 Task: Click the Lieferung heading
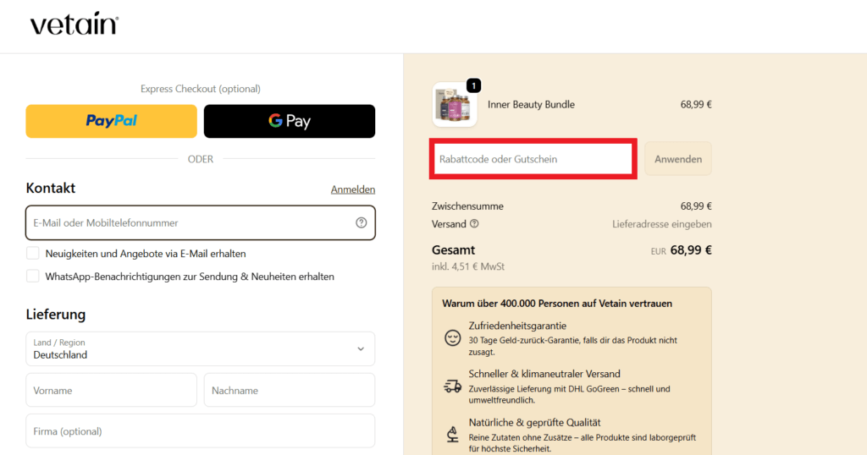pyautogui.click(x=56, y=315)
